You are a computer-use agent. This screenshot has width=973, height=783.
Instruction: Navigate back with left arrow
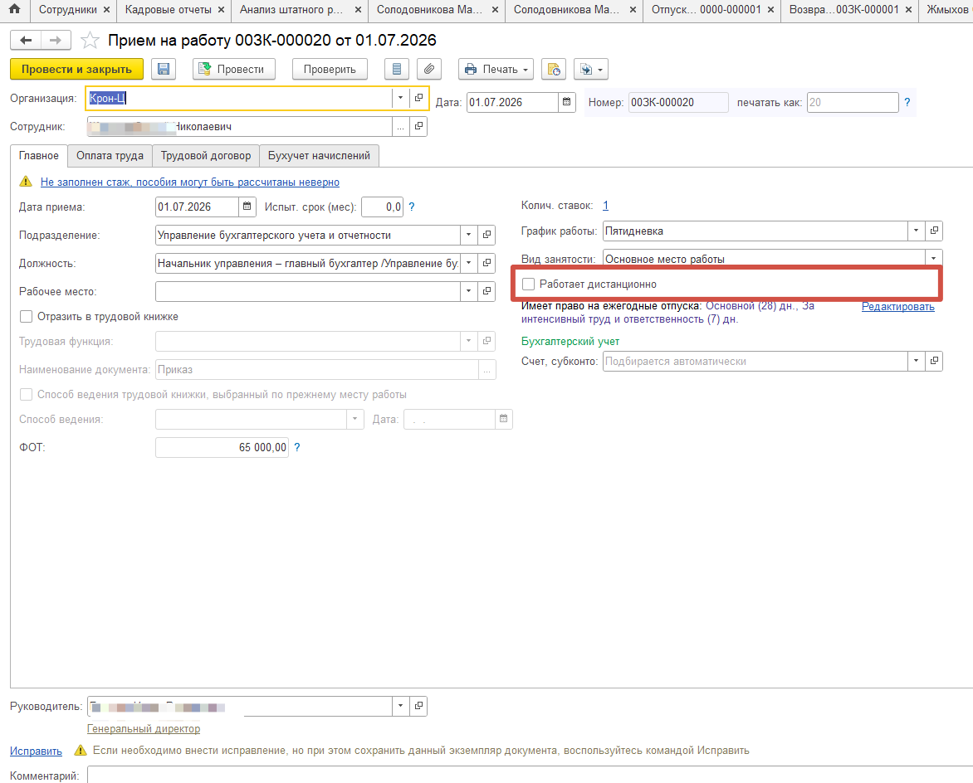click(26, 41)
